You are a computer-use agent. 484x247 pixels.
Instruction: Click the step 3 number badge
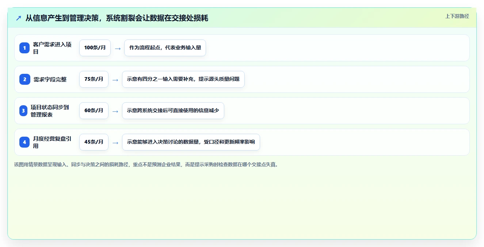(23, 111)
